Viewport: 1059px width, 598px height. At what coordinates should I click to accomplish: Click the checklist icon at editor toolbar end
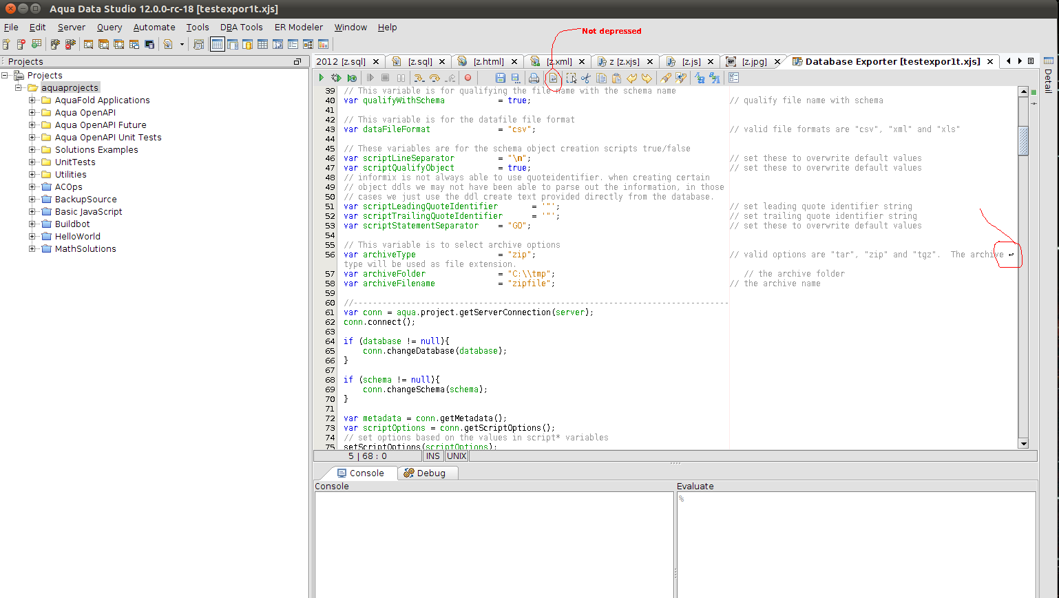coord(733,78)
